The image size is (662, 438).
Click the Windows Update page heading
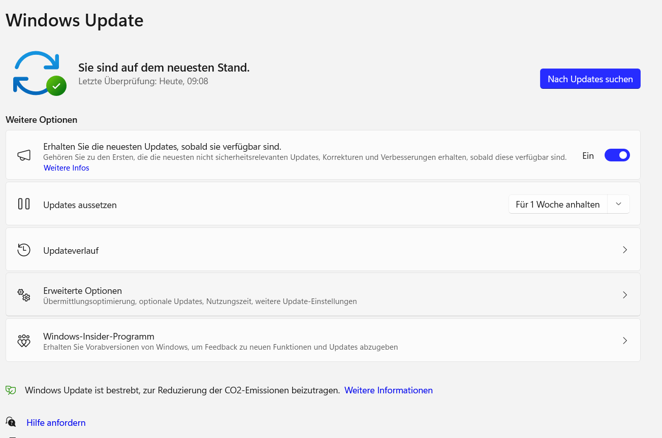tap(75, 20)
